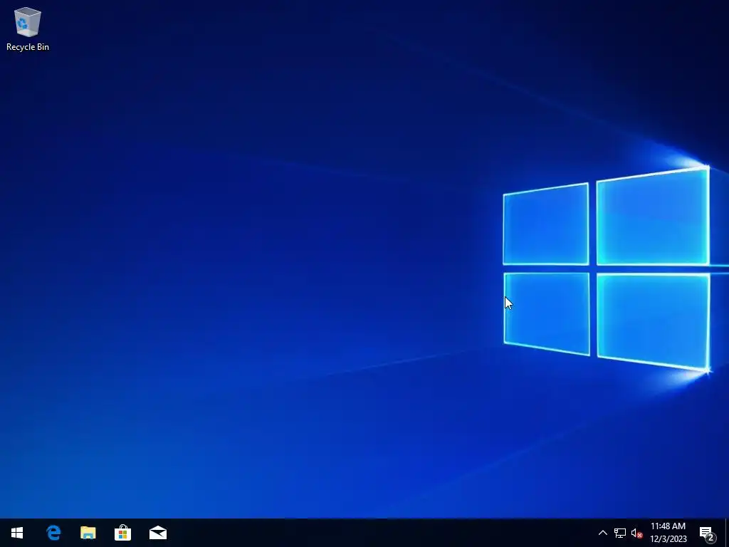Open the network status tray icon
Screen dimensions: 729x547
tap(620, 533)
